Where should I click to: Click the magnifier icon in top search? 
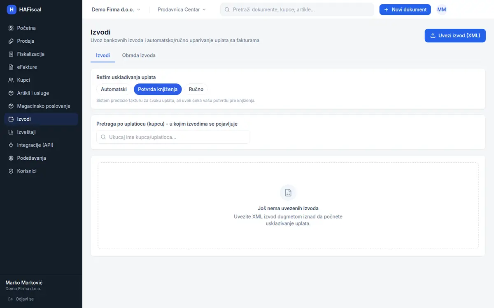227,9
